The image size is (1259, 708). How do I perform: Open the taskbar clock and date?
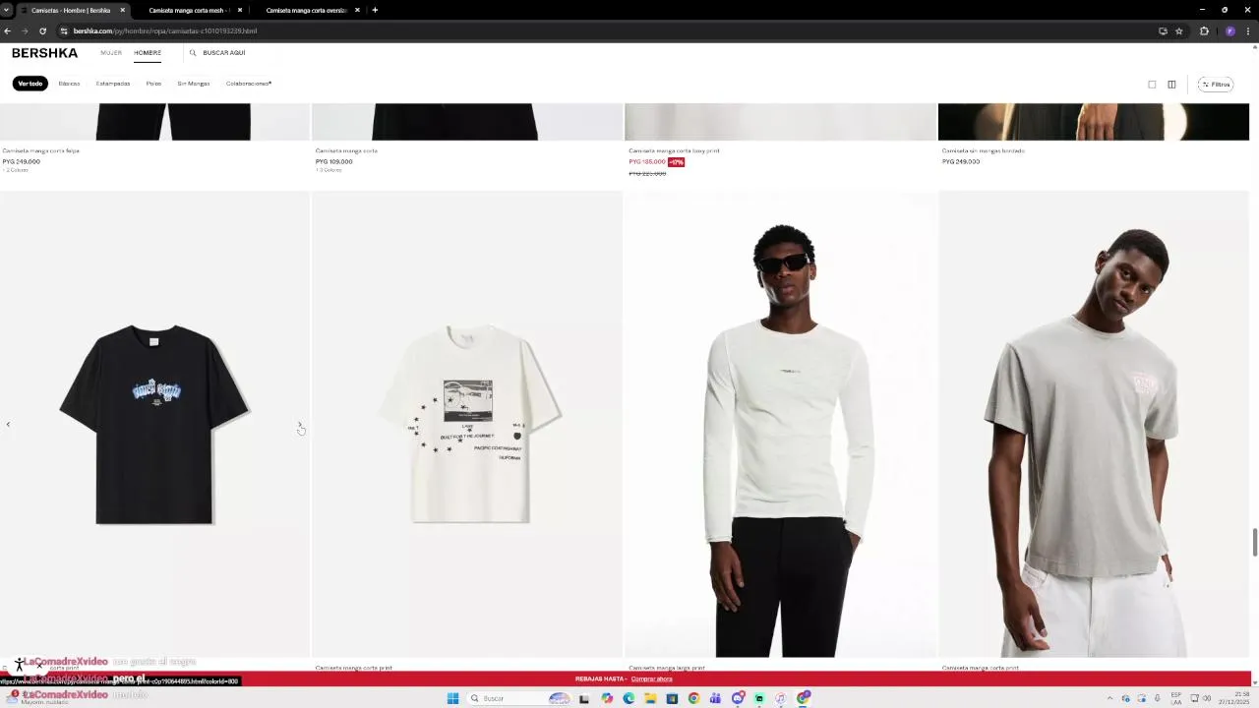point(1232,698)
